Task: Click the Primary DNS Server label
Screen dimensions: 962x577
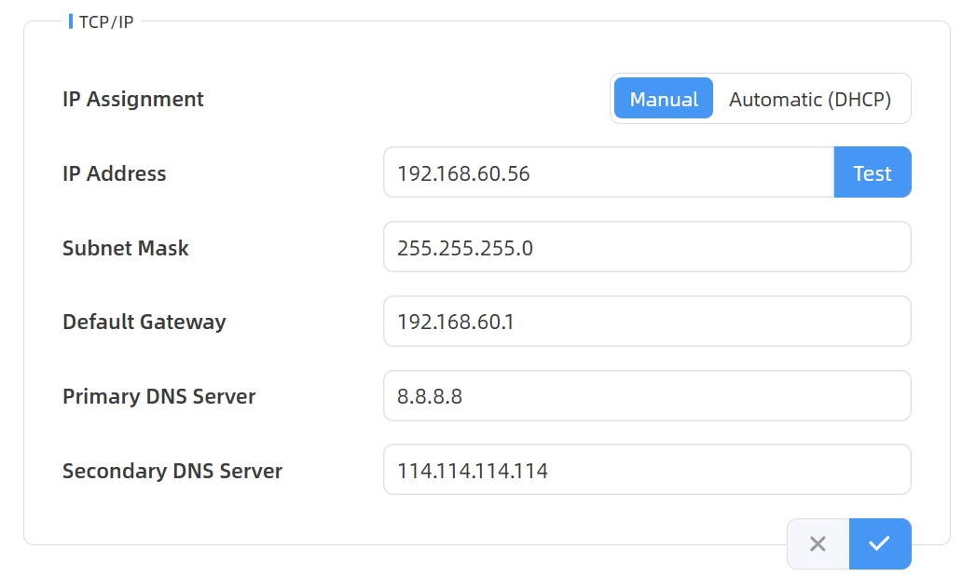Action: click(158, 396)
